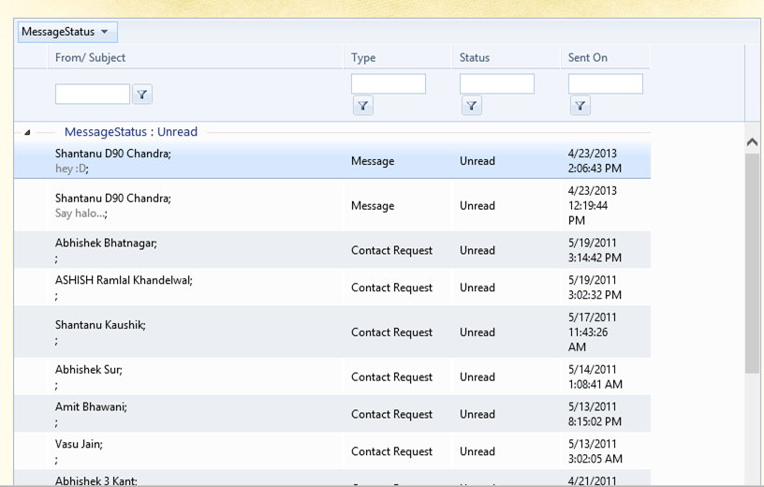
Task: Click the Status column filter funnel icon
Action: [472, 106]
